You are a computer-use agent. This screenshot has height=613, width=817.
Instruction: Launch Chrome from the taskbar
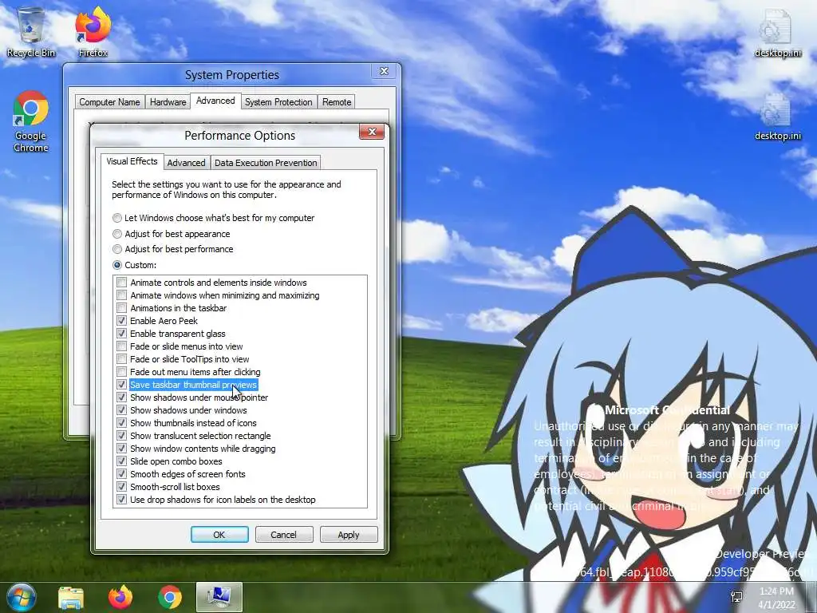[x=170, y=597]
